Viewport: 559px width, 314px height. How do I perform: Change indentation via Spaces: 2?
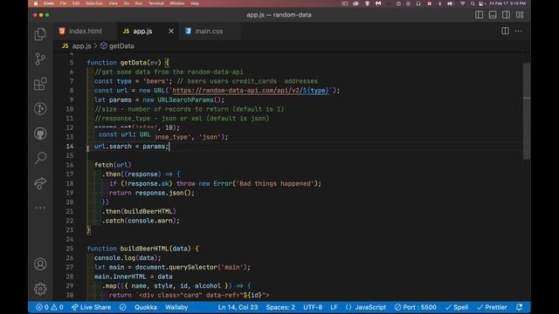tap(280, 307)
